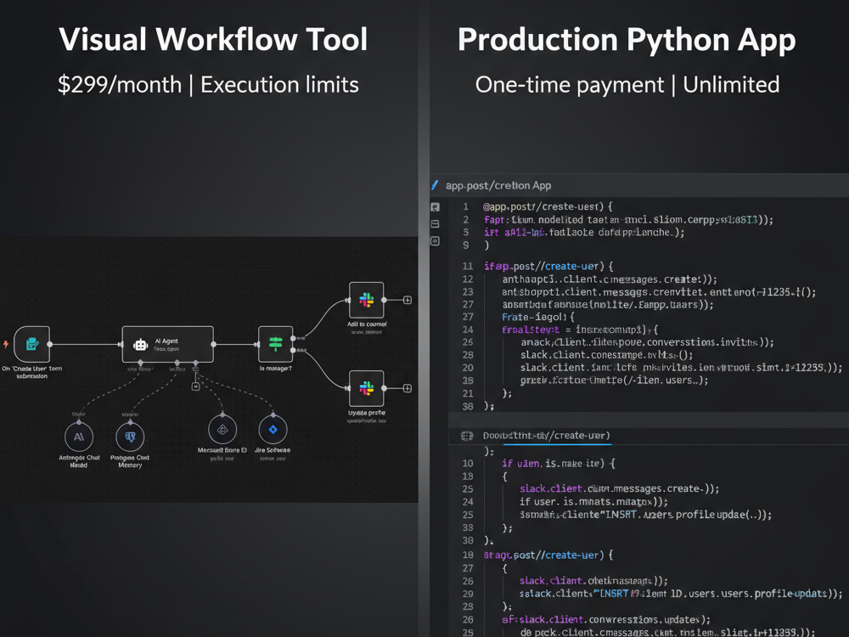Open the AI Agent node
This screenshot has width=849, height=637.
[167, 344]
